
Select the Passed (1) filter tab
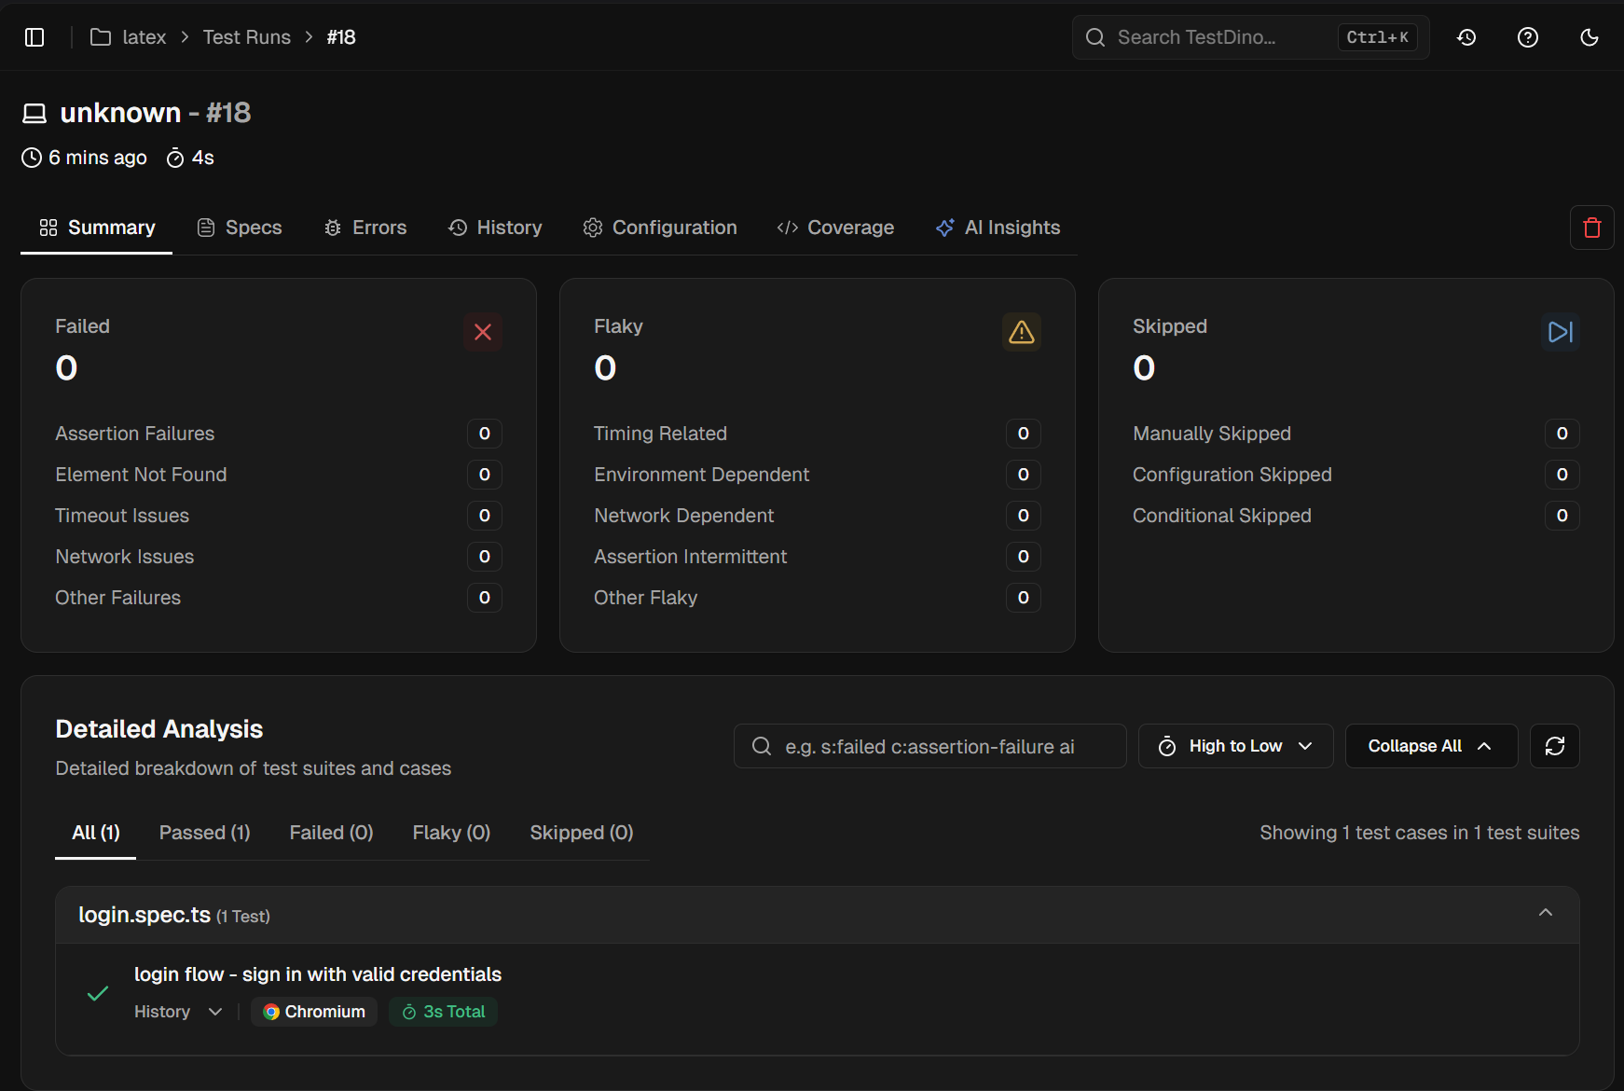point(204,833)
